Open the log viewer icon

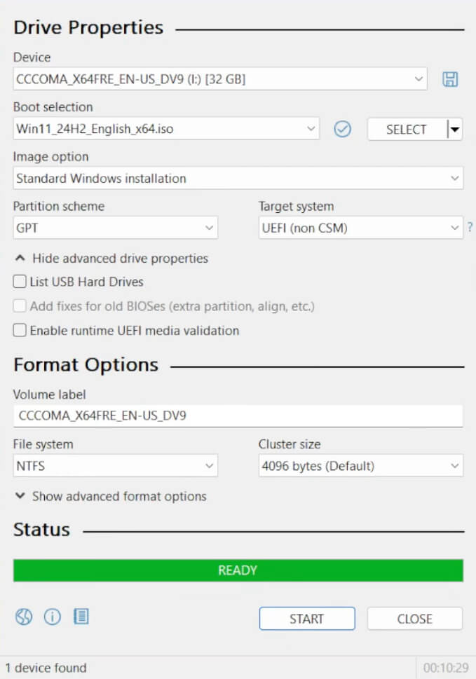pos(81,617)
